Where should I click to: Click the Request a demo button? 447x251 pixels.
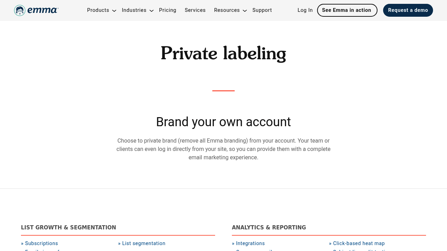pos(408,10)
